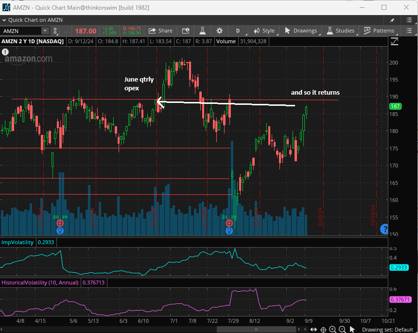The height and width of the screenshot is (333, 418).
Task: Click the 187 price bubble on axis
Action: pos(395,106)
